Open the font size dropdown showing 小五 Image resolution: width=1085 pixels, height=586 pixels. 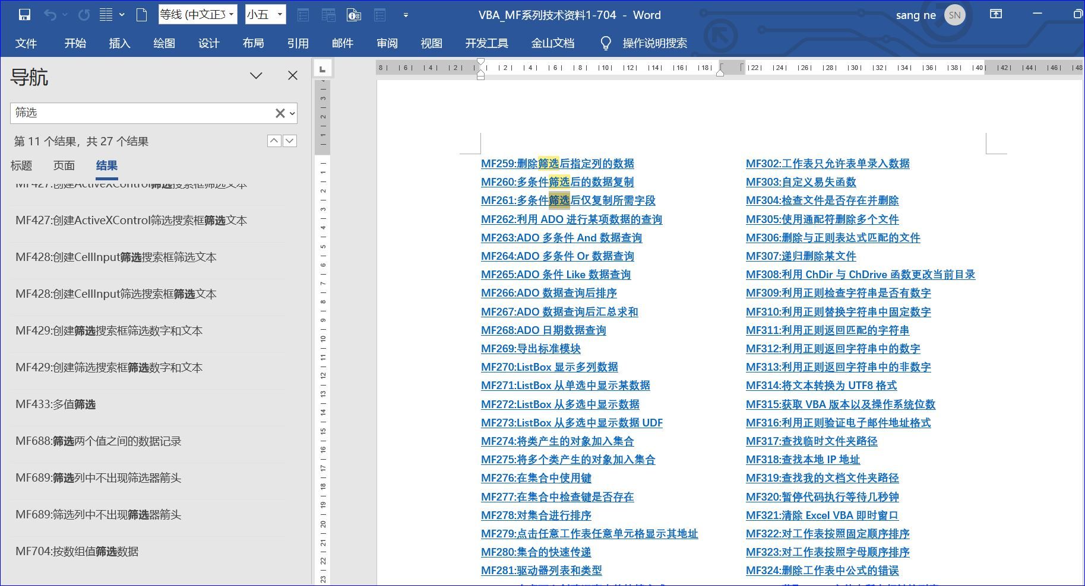coord(280,15)
